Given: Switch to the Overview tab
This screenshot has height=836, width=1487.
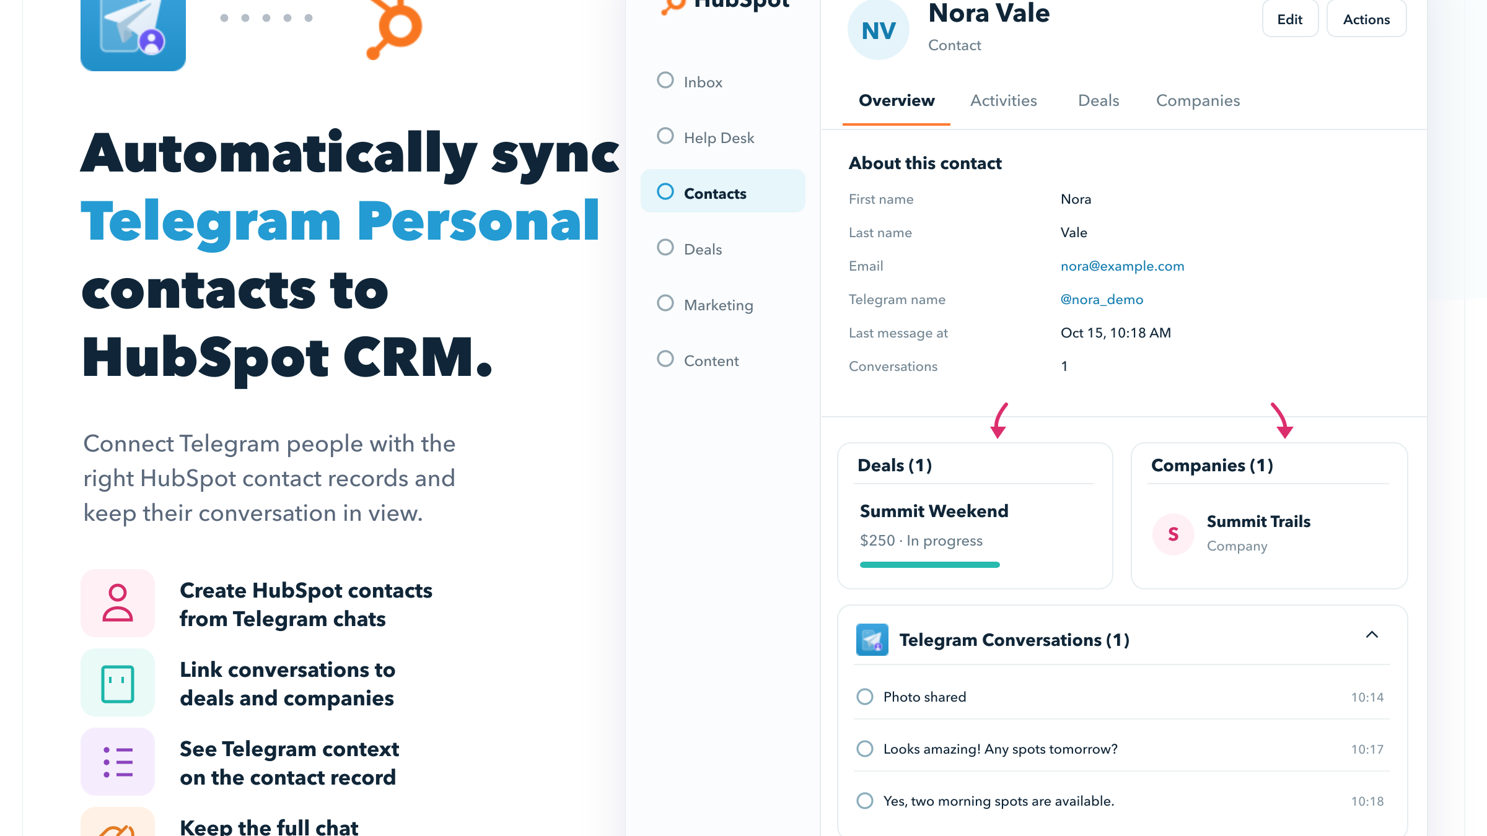Looking at the screenshot, I should [x=897, y=100].
